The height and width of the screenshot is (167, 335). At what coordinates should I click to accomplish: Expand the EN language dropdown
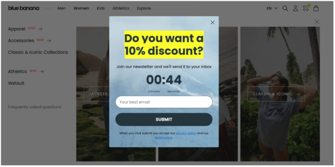(x=272, y=8)
